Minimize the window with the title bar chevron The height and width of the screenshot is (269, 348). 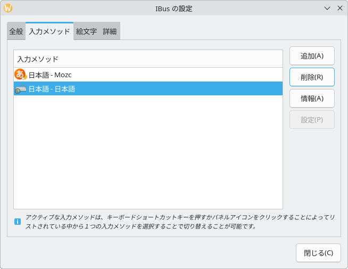(327, 8)
